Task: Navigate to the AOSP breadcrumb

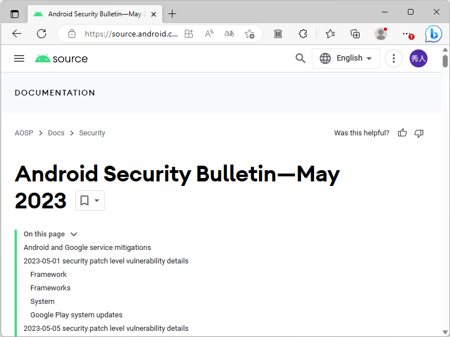Action: tap(24, 133)
